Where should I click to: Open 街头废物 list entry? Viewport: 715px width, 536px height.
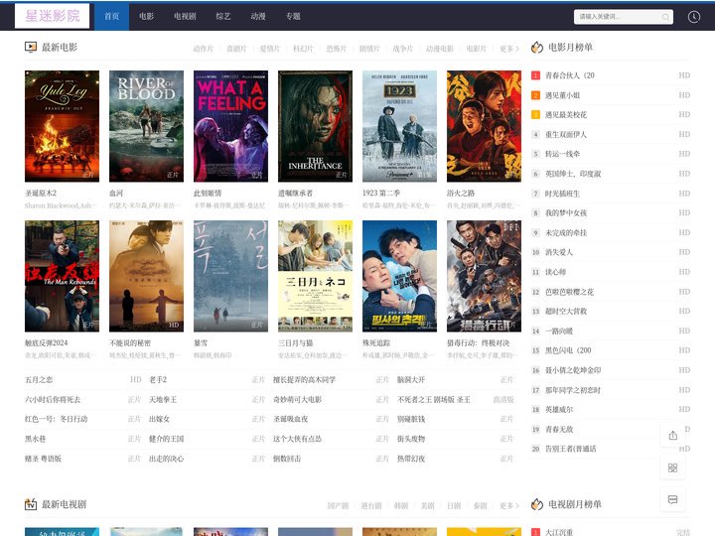(x=411, y=439)
